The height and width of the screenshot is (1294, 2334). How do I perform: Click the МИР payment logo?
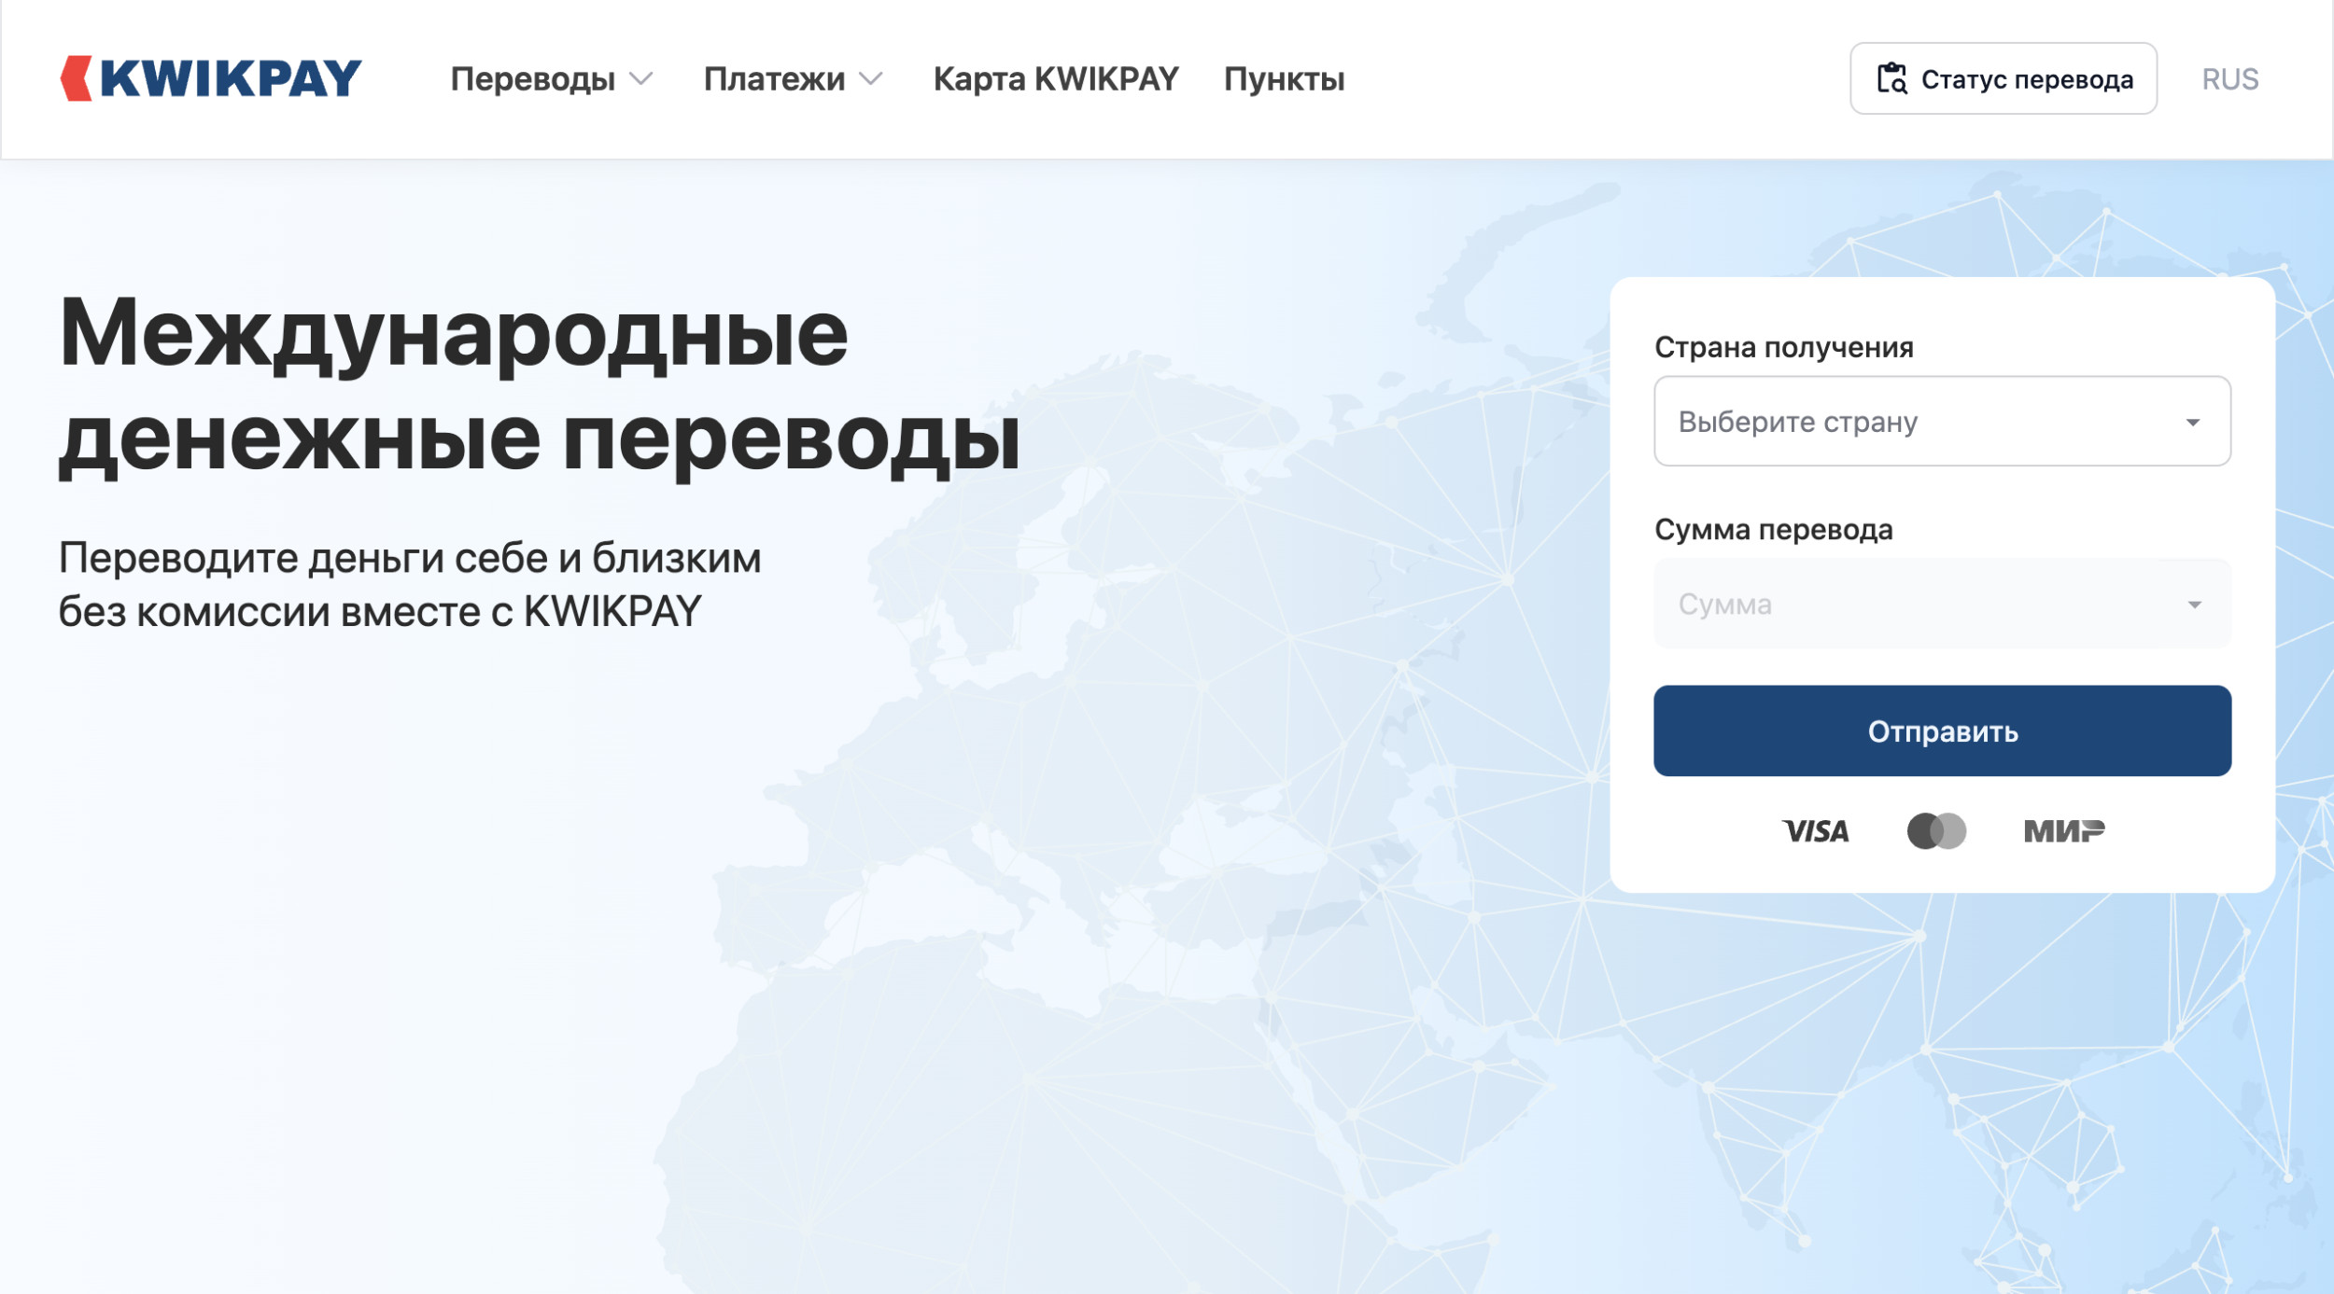[x=2063, y=831]
